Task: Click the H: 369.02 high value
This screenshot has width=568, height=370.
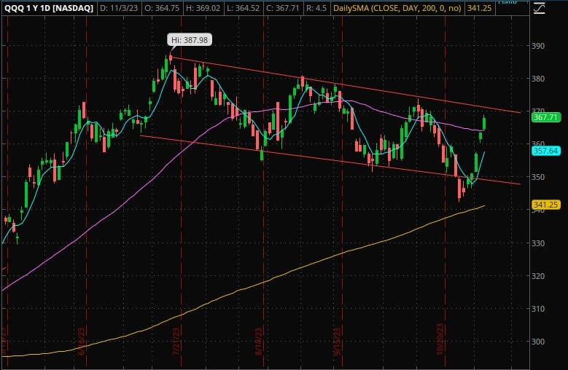Action: click(203, 8)
